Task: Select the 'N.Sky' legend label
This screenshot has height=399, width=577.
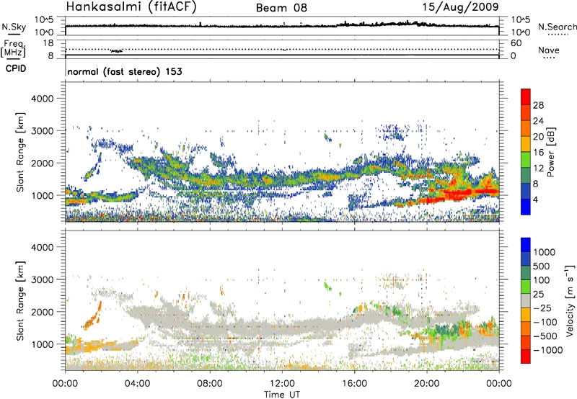Action: 14,27
